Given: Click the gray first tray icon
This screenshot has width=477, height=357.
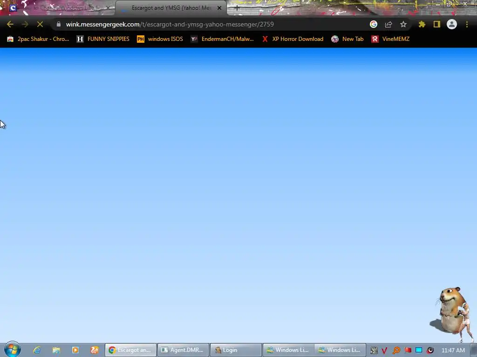Looking at the screenshot, I should pyautogui.click(x=374, y=350).
